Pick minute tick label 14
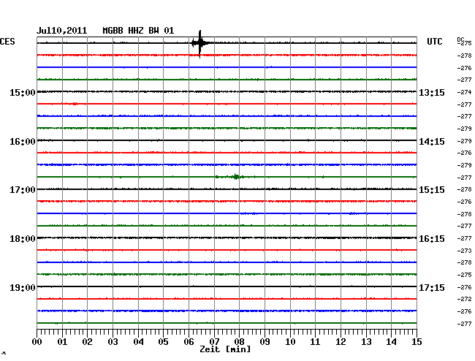 pos(392,342)
